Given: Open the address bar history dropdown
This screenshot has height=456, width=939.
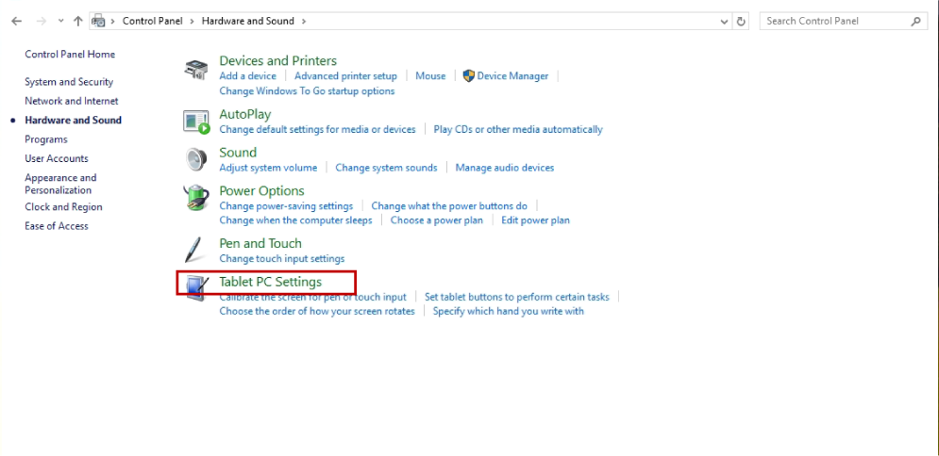Looking at the screenshot, I should click(724, 21).
